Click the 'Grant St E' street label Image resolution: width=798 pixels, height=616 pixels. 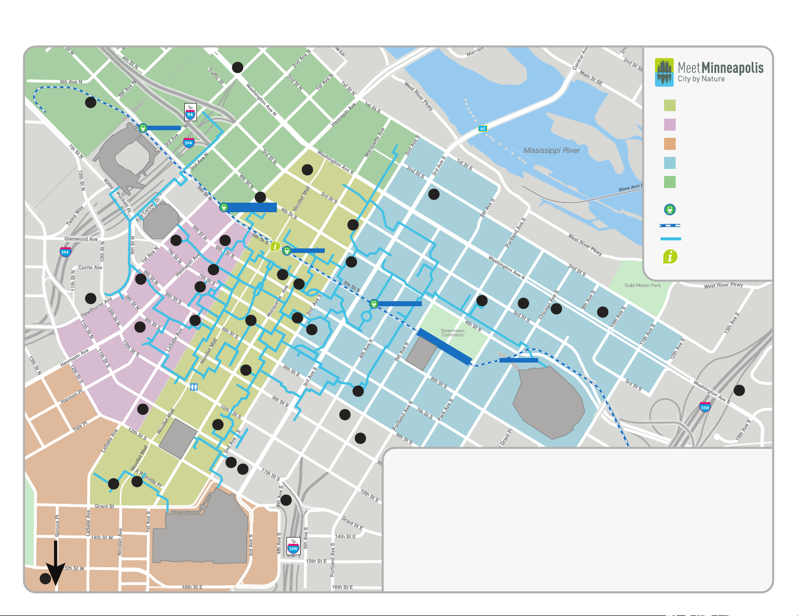352,523
